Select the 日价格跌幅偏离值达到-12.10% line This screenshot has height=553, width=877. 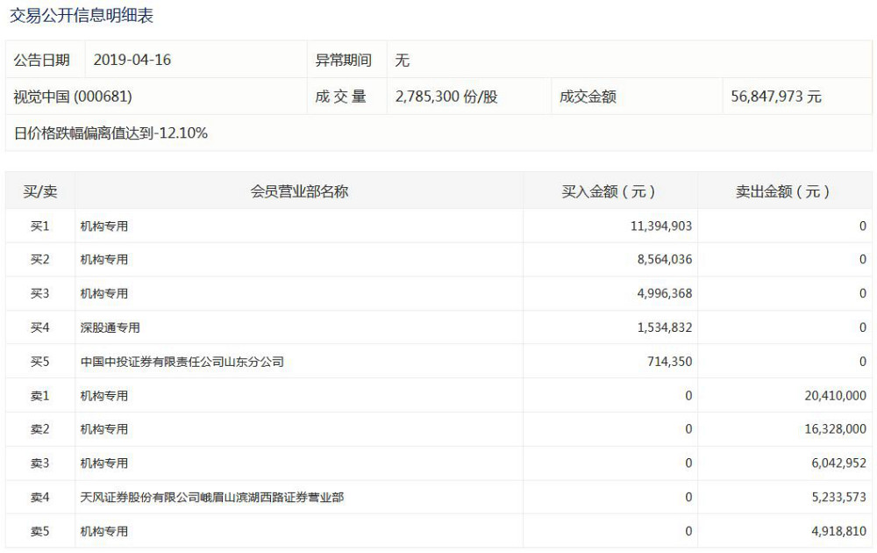pos(111,133)
